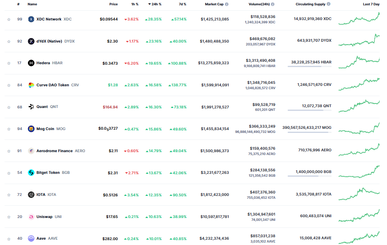Click Curve DAO Token price $1.28
Viewport: 387px width, 245px height.
[113, 85]
